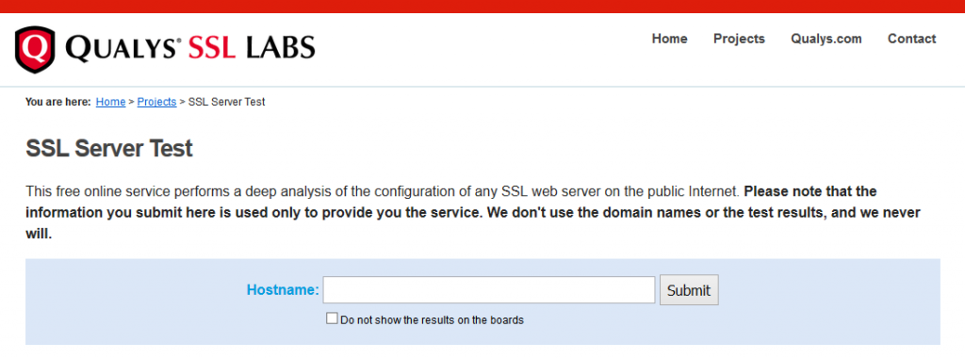965x359 pixels.
Task: Click the 'You are here:' breadcrumb label
Action: click(x=57, y=102)
